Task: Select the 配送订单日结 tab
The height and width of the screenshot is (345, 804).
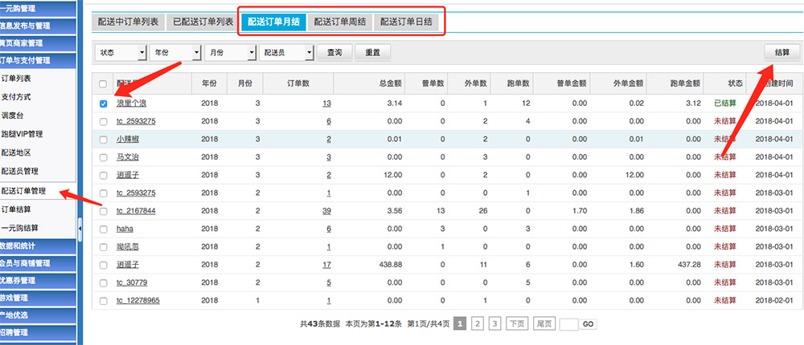Action: [x=407, y=22]
